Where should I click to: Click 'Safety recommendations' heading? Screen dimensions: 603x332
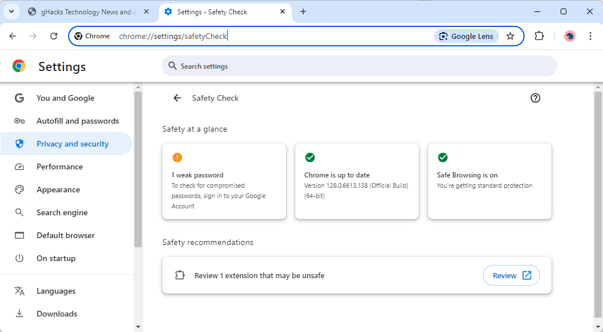[x=208, y=242]
